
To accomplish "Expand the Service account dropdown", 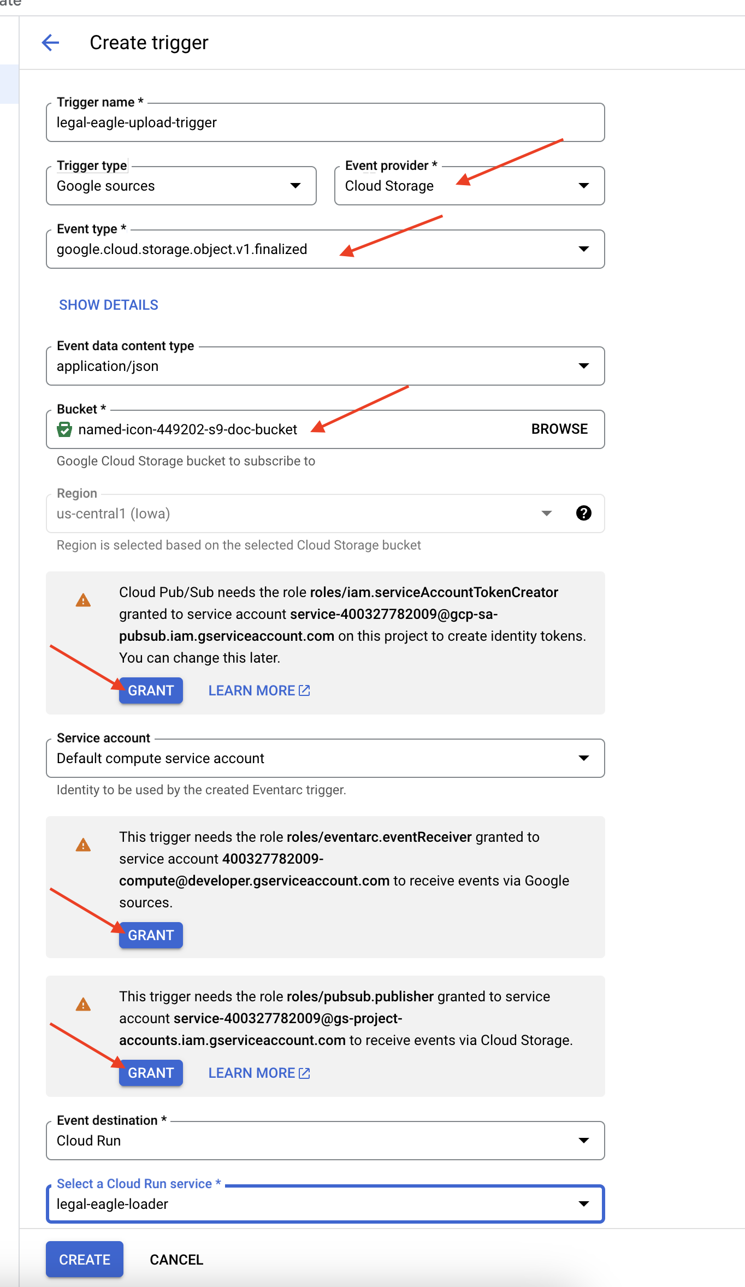I will (325, 758).
